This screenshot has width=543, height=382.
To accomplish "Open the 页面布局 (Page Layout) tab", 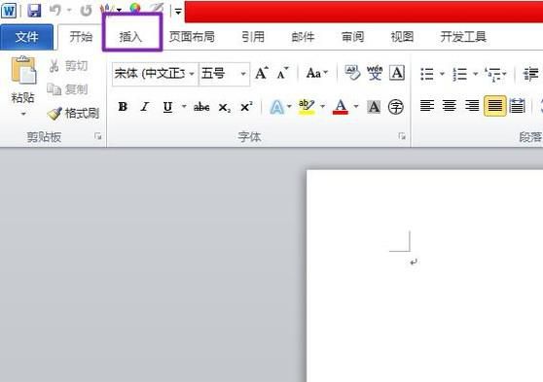I will pyautogui.click(x=192, y=37).
